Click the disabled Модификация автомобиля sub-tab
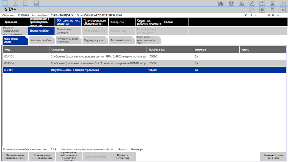The image size is (288, 162). pyautogui.click(x=148, y=31)
